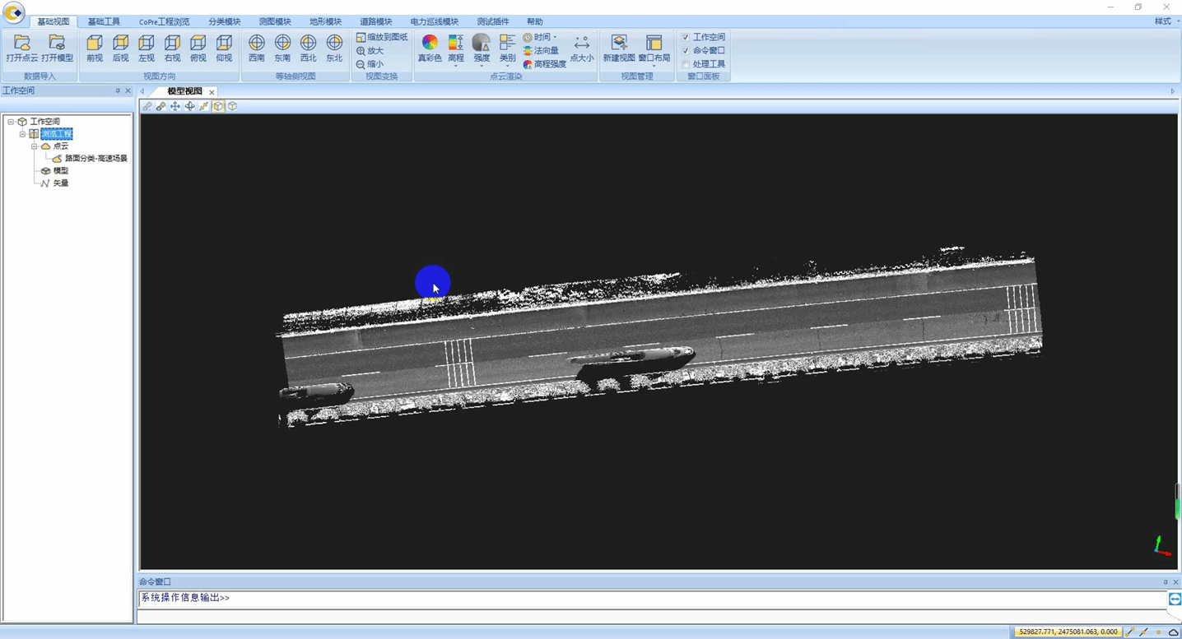Select southeast isometric view (东南)
This screenshot has height=639, width=1182.
click(282, 49)
